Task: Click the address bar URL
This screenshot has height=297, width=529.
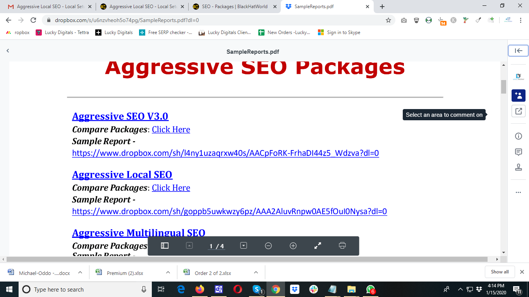Action: (x=127, y=20)
